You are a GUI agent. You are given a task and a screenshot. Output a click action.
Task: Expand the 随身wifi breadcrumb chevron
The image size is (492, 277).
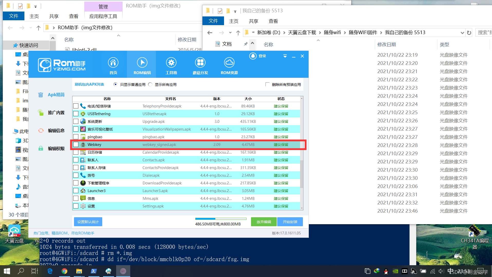(345, 33)
